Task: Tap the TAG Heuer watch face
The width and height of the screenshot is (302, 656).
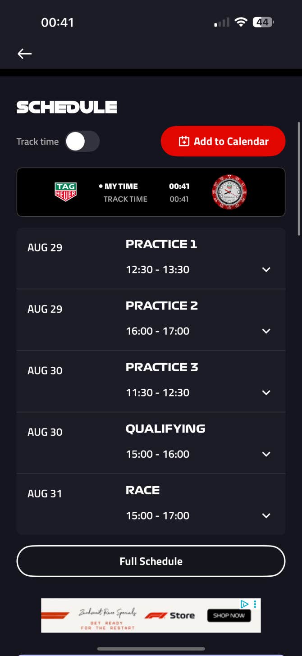Action: [229, 192]
